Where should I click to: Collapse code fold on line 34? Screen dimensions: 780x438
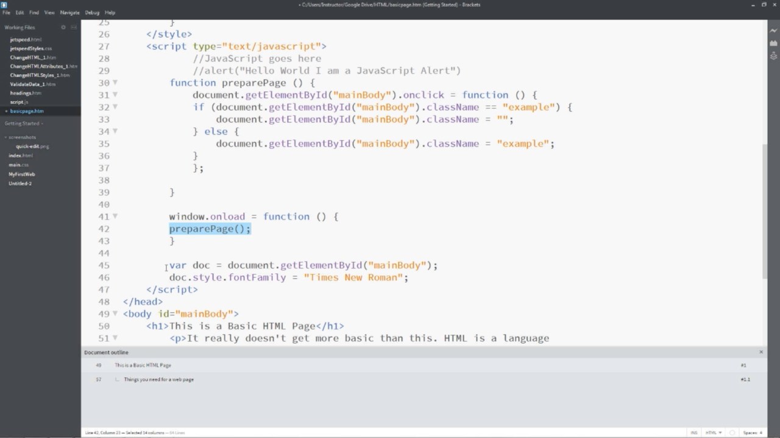(x=115, y=131)
